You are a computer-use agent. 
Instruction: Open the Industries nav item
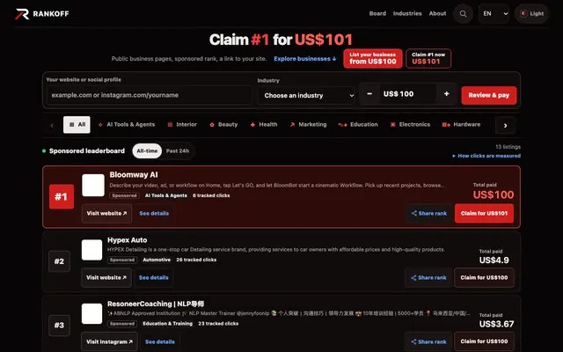[x=407, y=13]
